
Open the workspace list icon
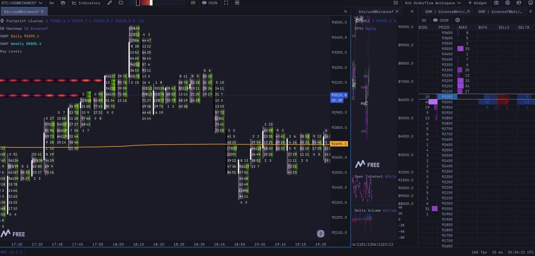pyautogui.click(x=396, y=3)
